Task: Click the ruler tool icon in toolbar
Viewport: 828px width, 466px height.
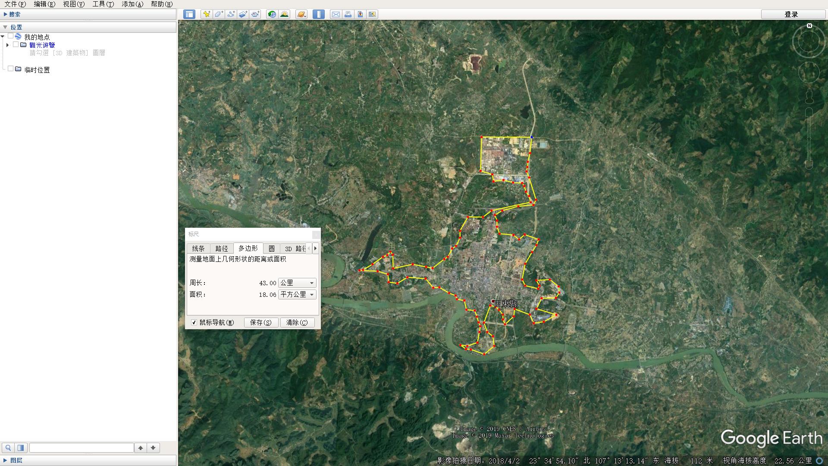Action: pos(319,14)
